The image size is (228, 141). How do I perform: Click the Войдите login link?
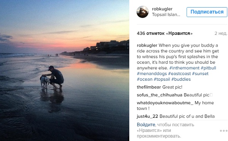[x=146, y=125]
